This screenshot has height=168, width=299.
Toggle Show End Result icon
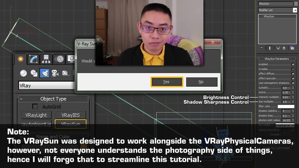pyautogui.click(x=270, y=48)
